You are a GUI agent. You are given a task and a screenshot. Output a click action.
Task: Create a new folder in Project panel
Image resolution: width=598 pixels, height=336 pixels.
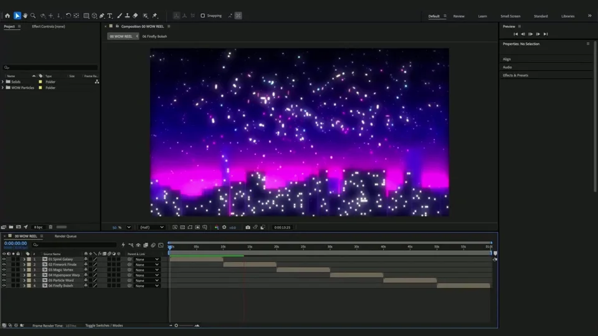pyautogui.click(x=11, y=227)
